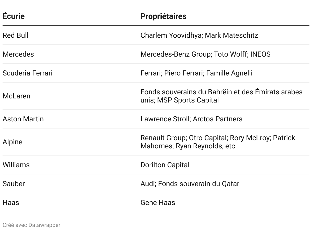Select the Scuderia Ferrari cell
Image resolution: width=312 pixels, height=231 pixels.
click(27, 73)
